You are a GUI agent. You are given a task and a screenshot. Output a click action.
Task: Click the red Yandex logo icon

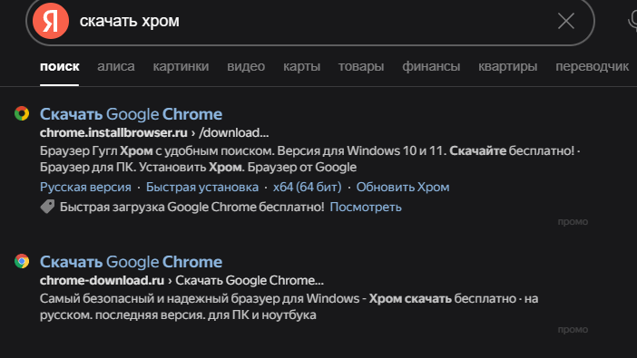coord(51,21)
